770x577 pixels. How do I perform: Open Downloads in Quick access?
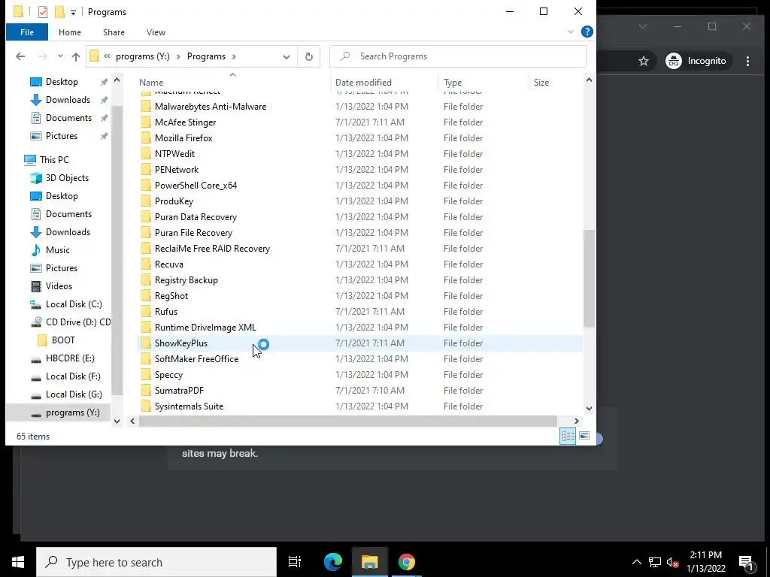(68, 100)
